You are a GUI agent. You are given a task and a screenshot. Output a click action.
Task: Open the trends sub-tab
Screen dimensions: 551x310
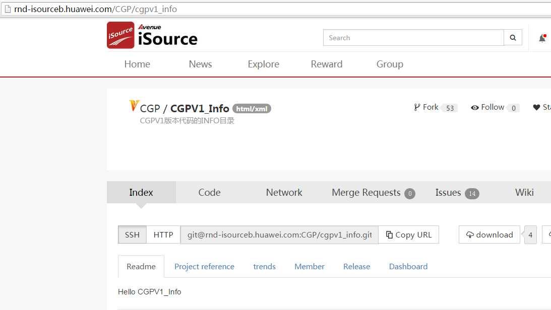264,267
